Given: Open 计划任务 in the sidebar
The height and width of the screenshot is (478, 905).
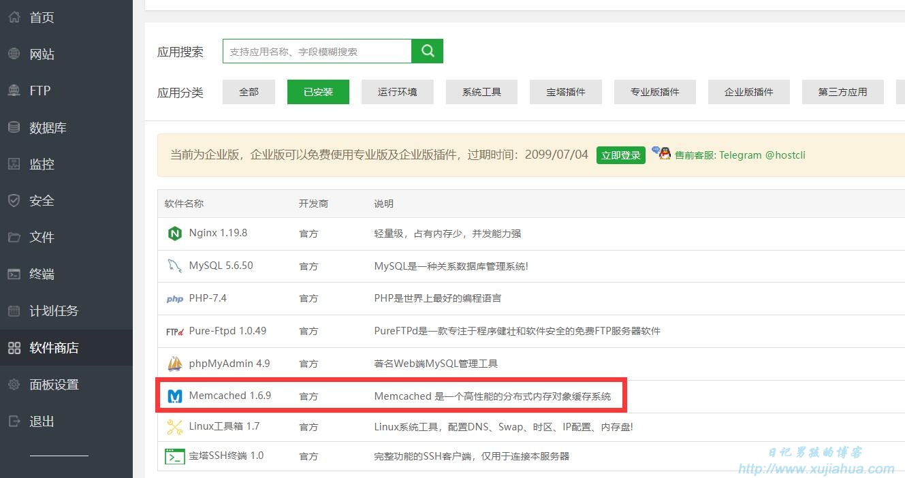Looking at the screenshot, I should [54, 311].
